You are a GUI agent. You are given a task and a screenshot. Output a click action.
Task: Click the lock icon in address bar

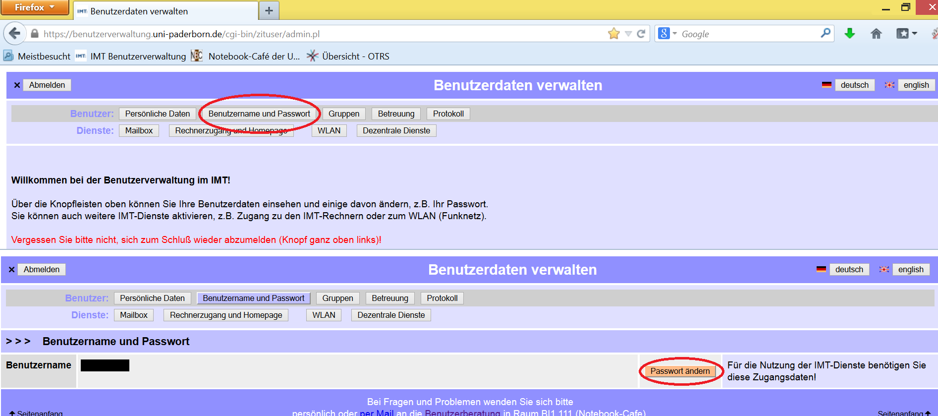(35, 34)
